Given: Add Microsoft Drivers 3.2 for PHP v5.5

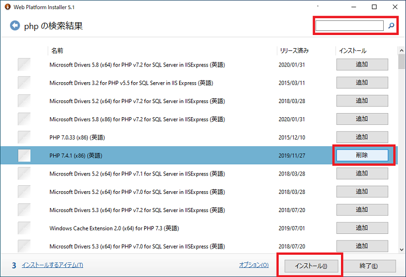Looking at the screenshot, I should (362, 83).
